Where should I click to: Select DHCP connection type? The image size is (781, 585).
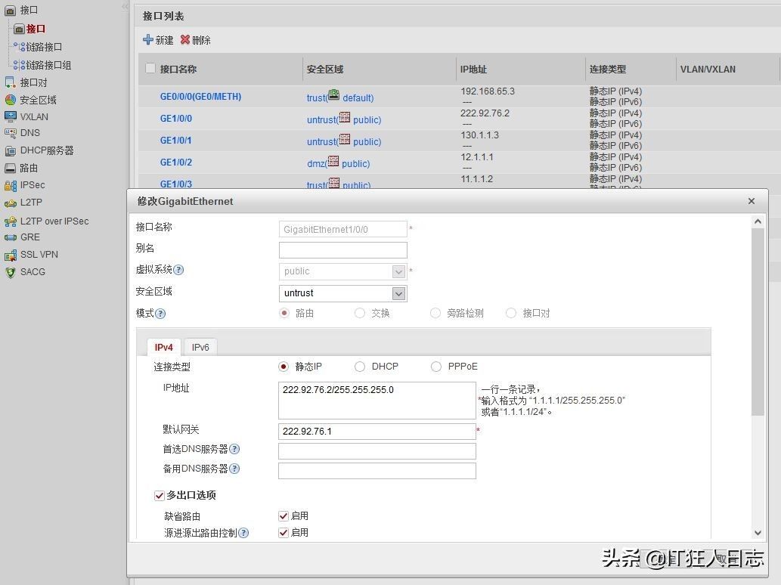tap(360, 367)
